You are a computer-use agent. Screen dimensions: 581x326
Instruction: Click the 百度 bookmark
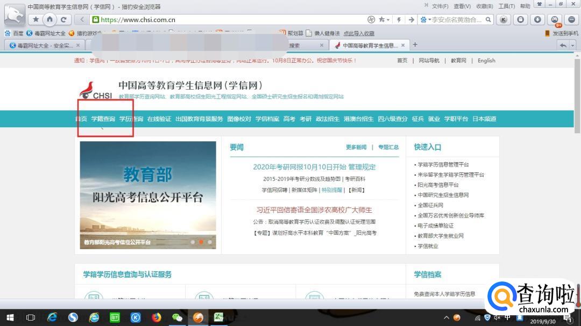point(14,33)
